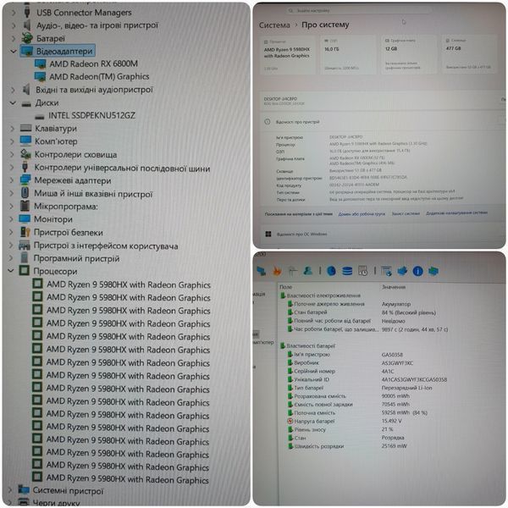Select AMD Radeon RX 6800M in the tree

coord(93,63)
